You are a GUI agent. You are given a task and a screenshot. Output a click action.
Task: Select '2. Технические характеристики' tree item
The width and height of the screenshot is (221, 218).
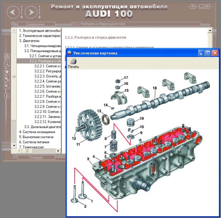(x=40, y=36)
